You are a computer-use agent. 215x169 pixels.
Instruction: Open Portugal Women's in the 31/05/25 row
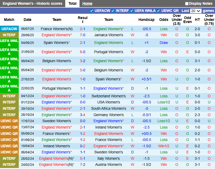coord(109,52)
